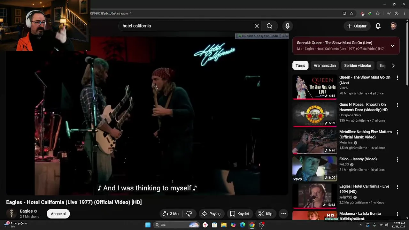Open Metallica Nothing Else Matters title
The width and height of the screenshot is (409, 230).
point(365,134)
